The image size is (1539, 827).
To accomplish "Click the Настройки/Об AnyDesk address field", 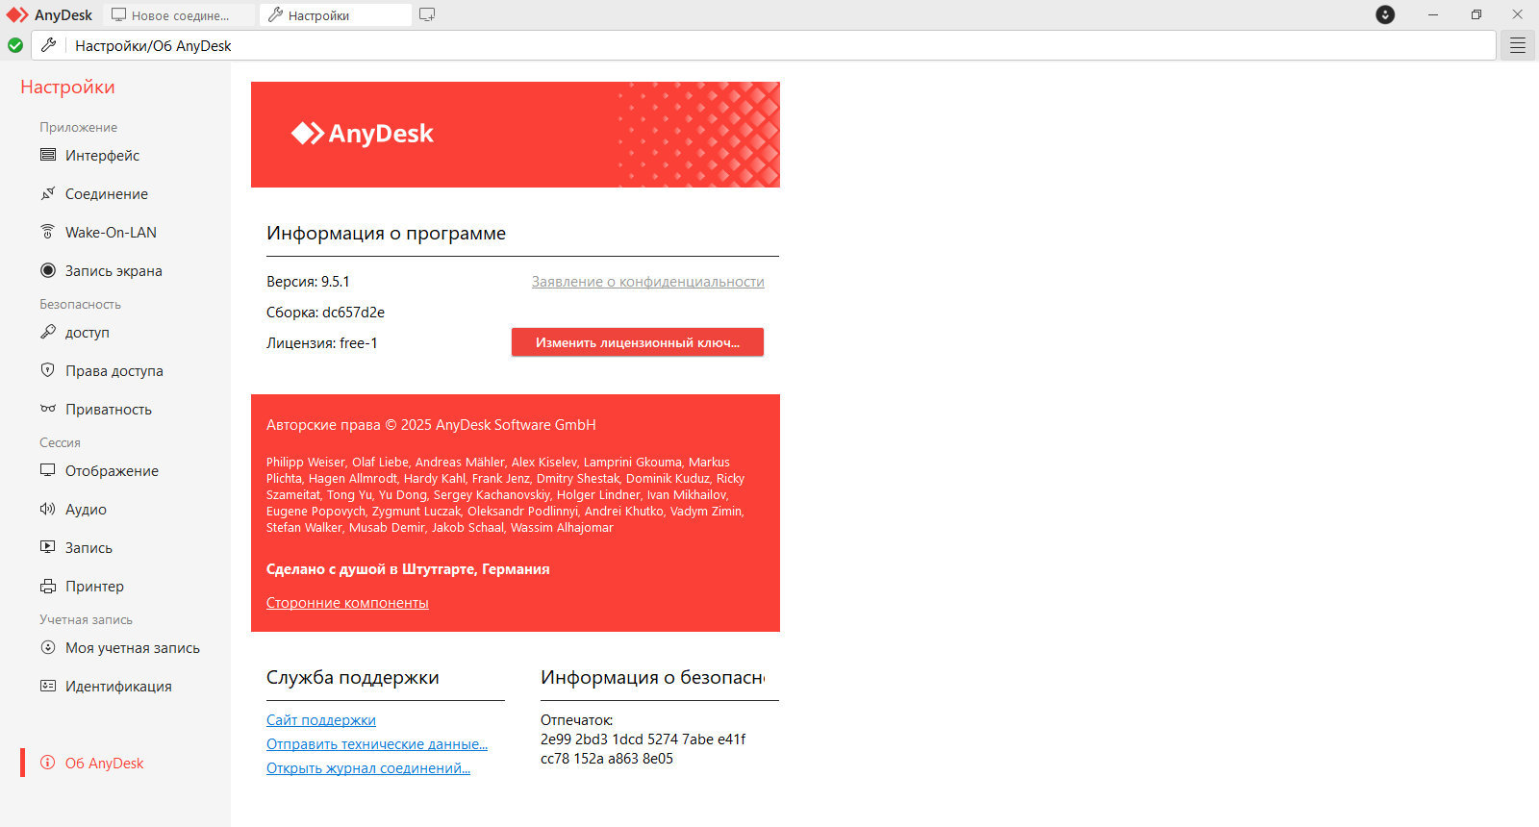I will click(x=769, y=45).
